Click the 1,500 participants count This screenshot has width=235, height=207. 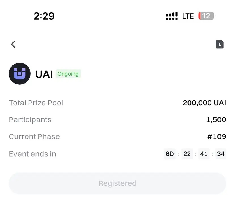point(216,120)
